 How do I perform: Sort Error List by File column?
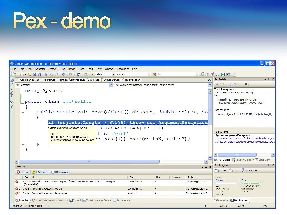141,177
